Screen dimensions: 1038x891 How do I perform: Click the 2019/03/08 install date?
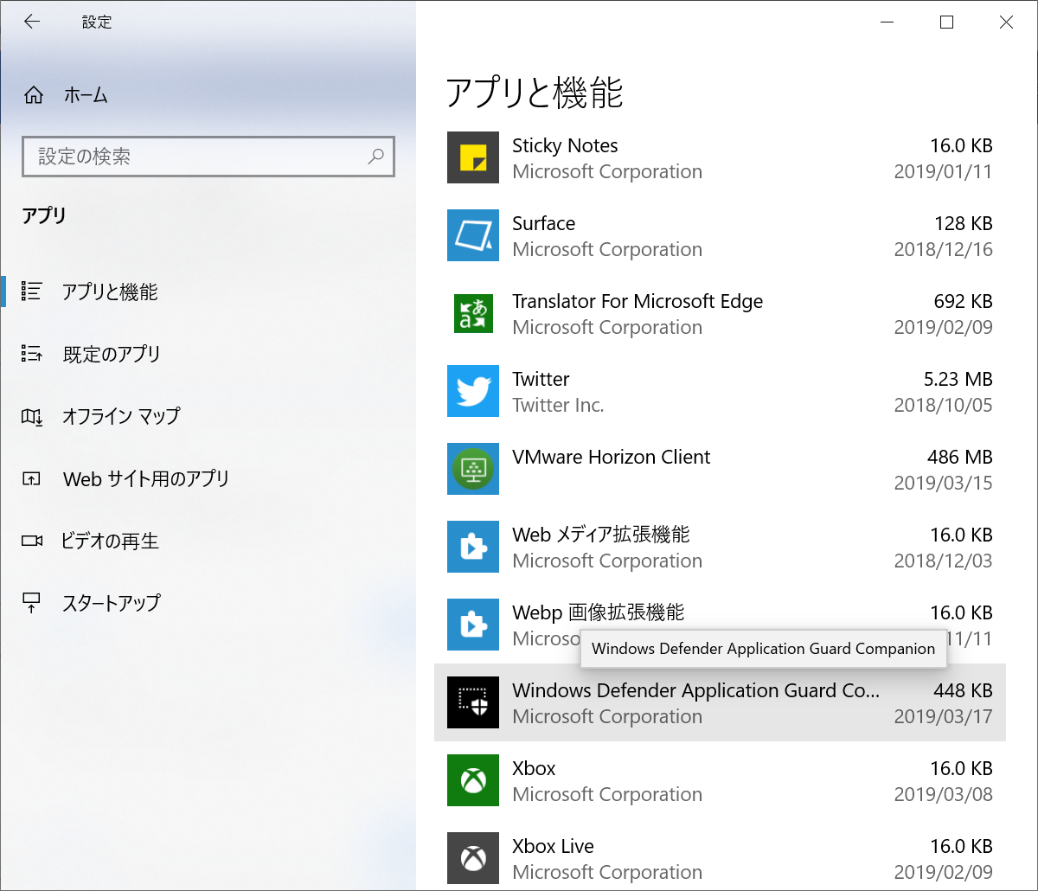(943, 794)
